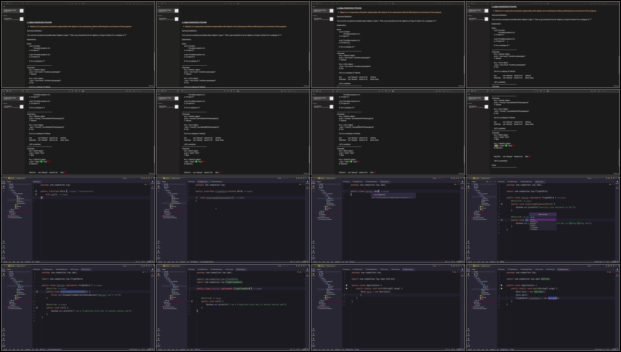Image resolution: width=621 pixels, height=352 pixels.
Task: Open Project view dropdown in single-tab Bird.java frame
Action: click(x=9, y=182)
